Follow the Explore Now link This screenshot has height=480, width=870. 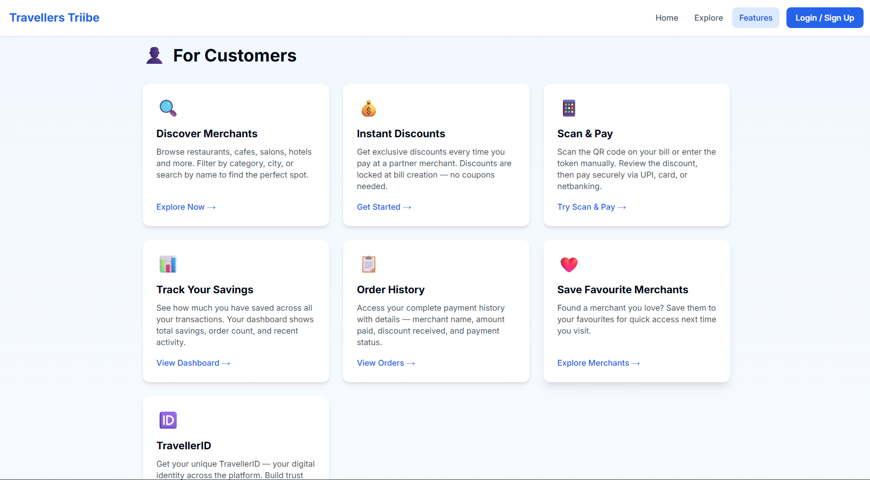click(186, 207)
